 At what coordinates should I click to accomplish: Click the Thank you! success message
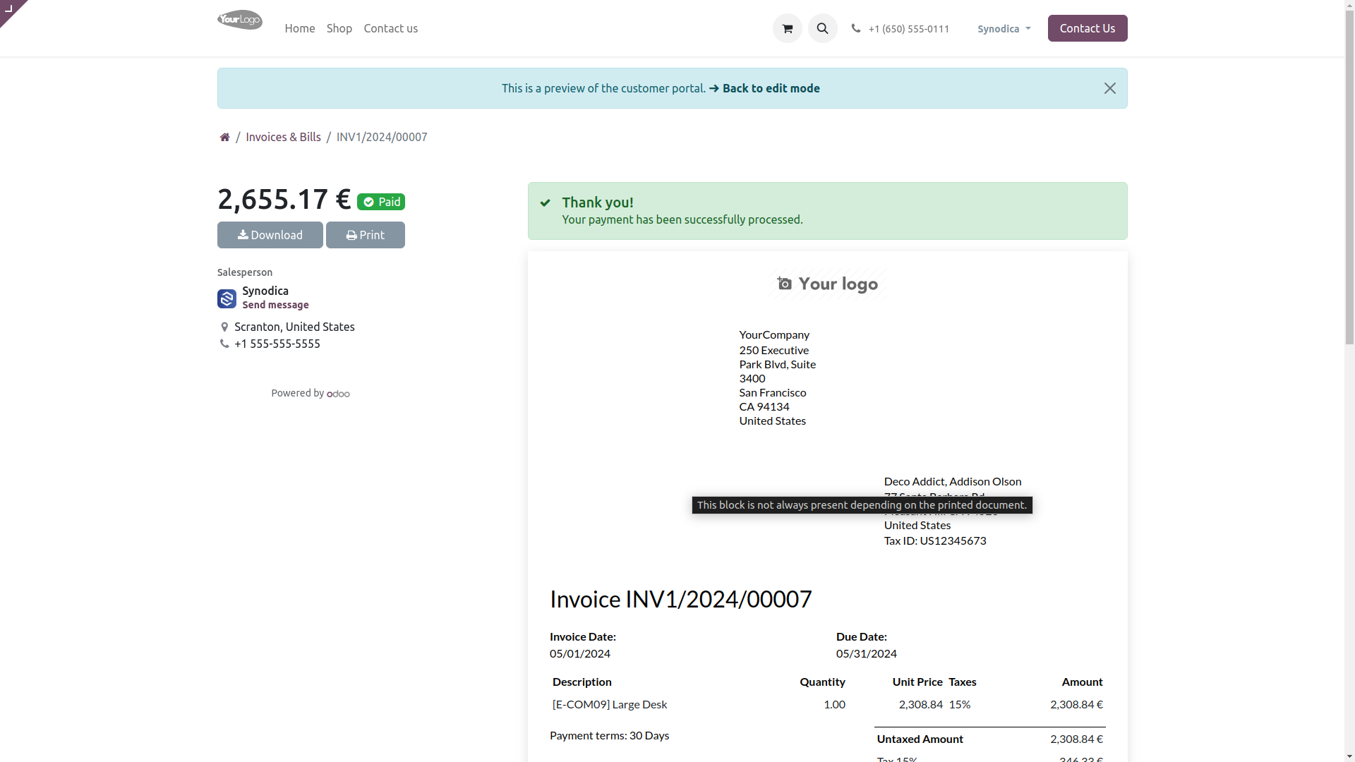click(x=597, y=202)
